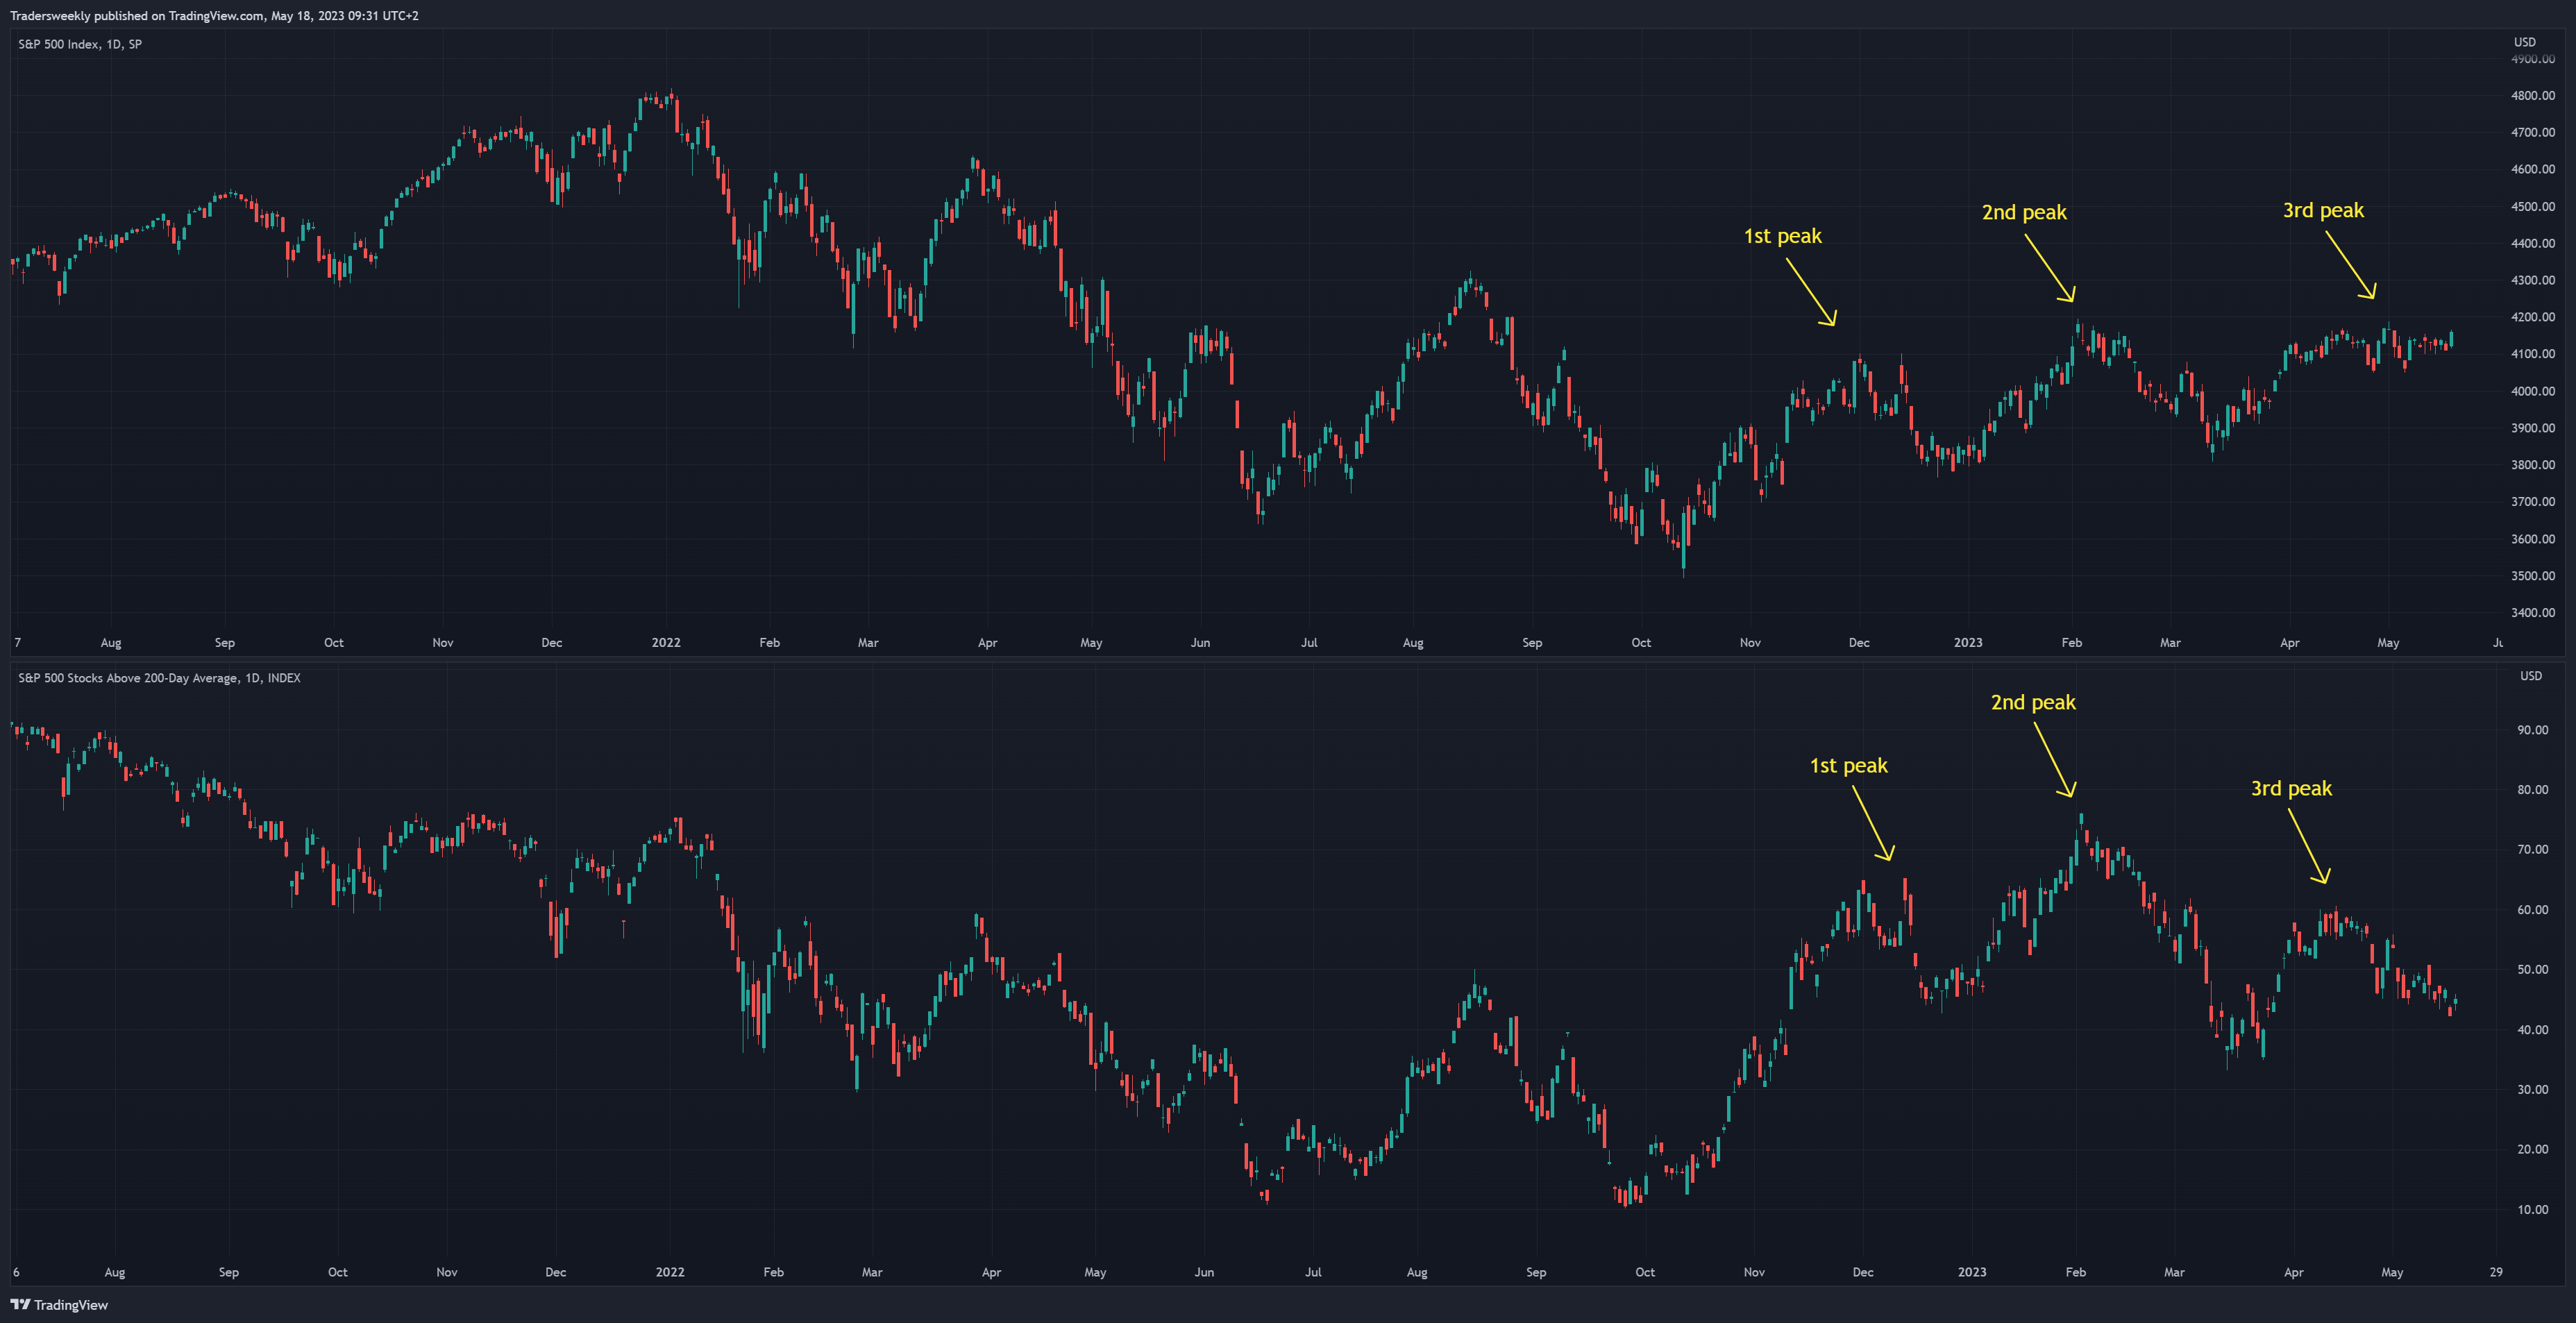Viewport: 2576px width, 1323px height.
Task: Select the 3rd peak label in S&P 500 Index chart
Action: tap(2323, 211)
